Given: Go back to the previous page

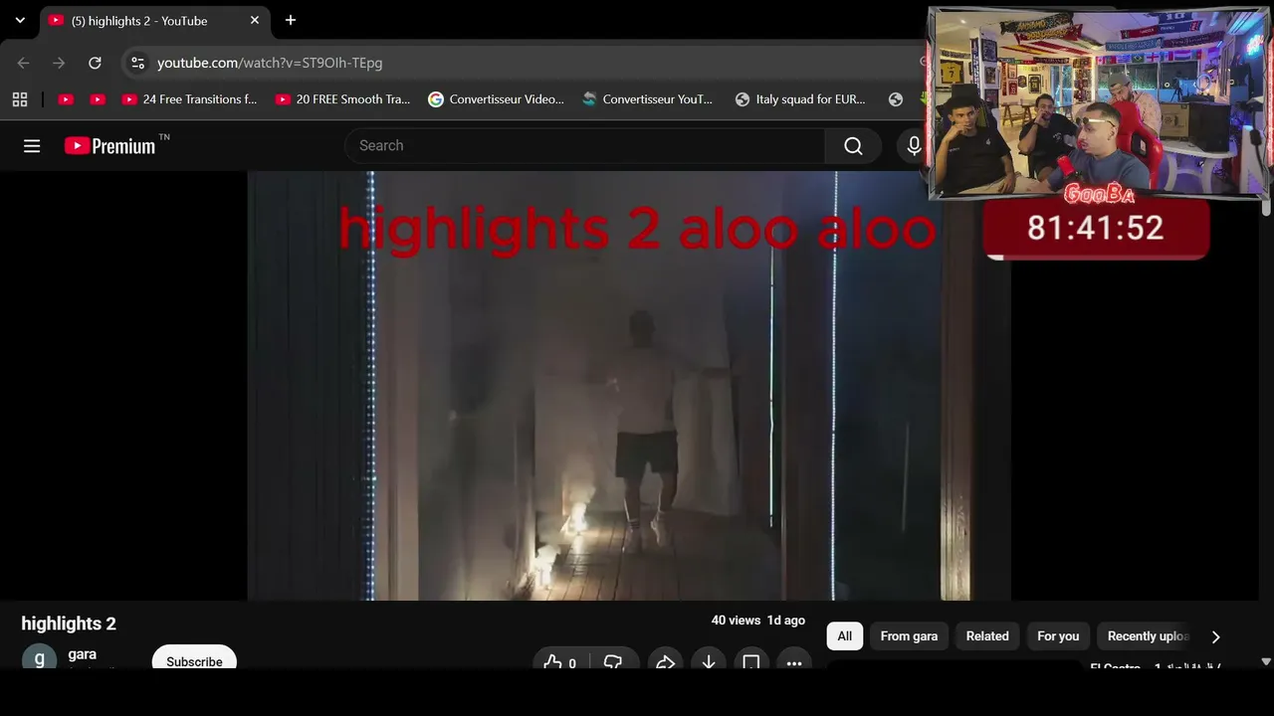Looking at the screenshot, I should (x=23, y=63).
